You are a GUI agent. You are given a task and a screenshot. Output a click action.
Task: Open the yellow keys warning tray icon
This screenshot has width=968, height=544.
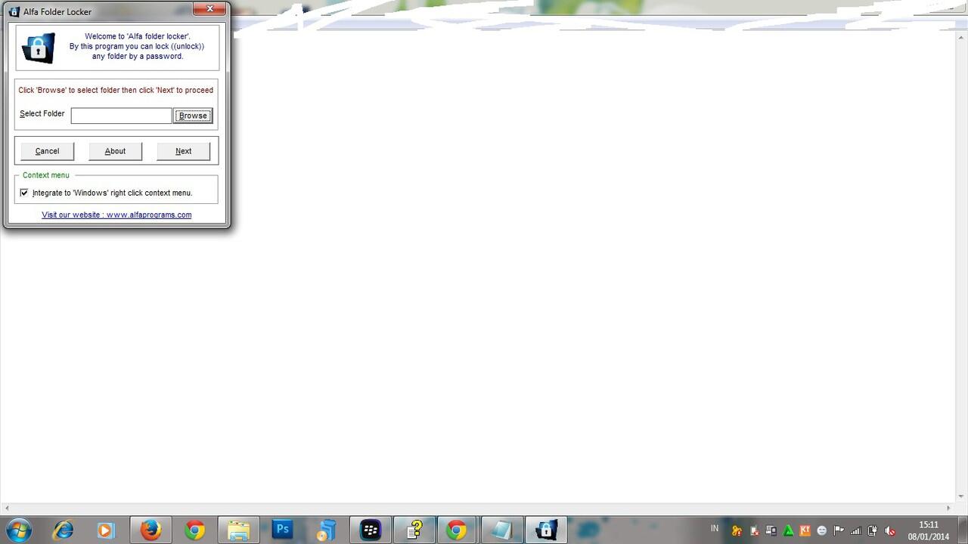coord(736,530)
